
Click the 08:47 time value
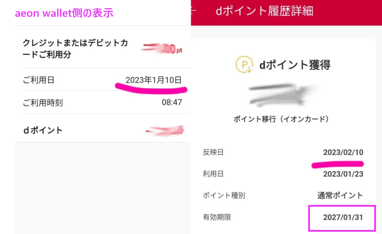tap(172, 102)
